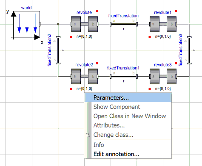Click lower-left red handle of revolute2

71,89
